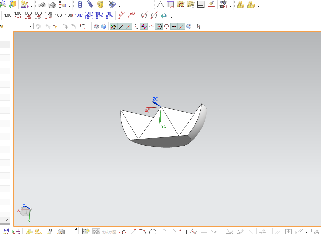Open dropdown beside dashed rectangle selection icon
Screen dimensions: 321x234
[89, 26]
